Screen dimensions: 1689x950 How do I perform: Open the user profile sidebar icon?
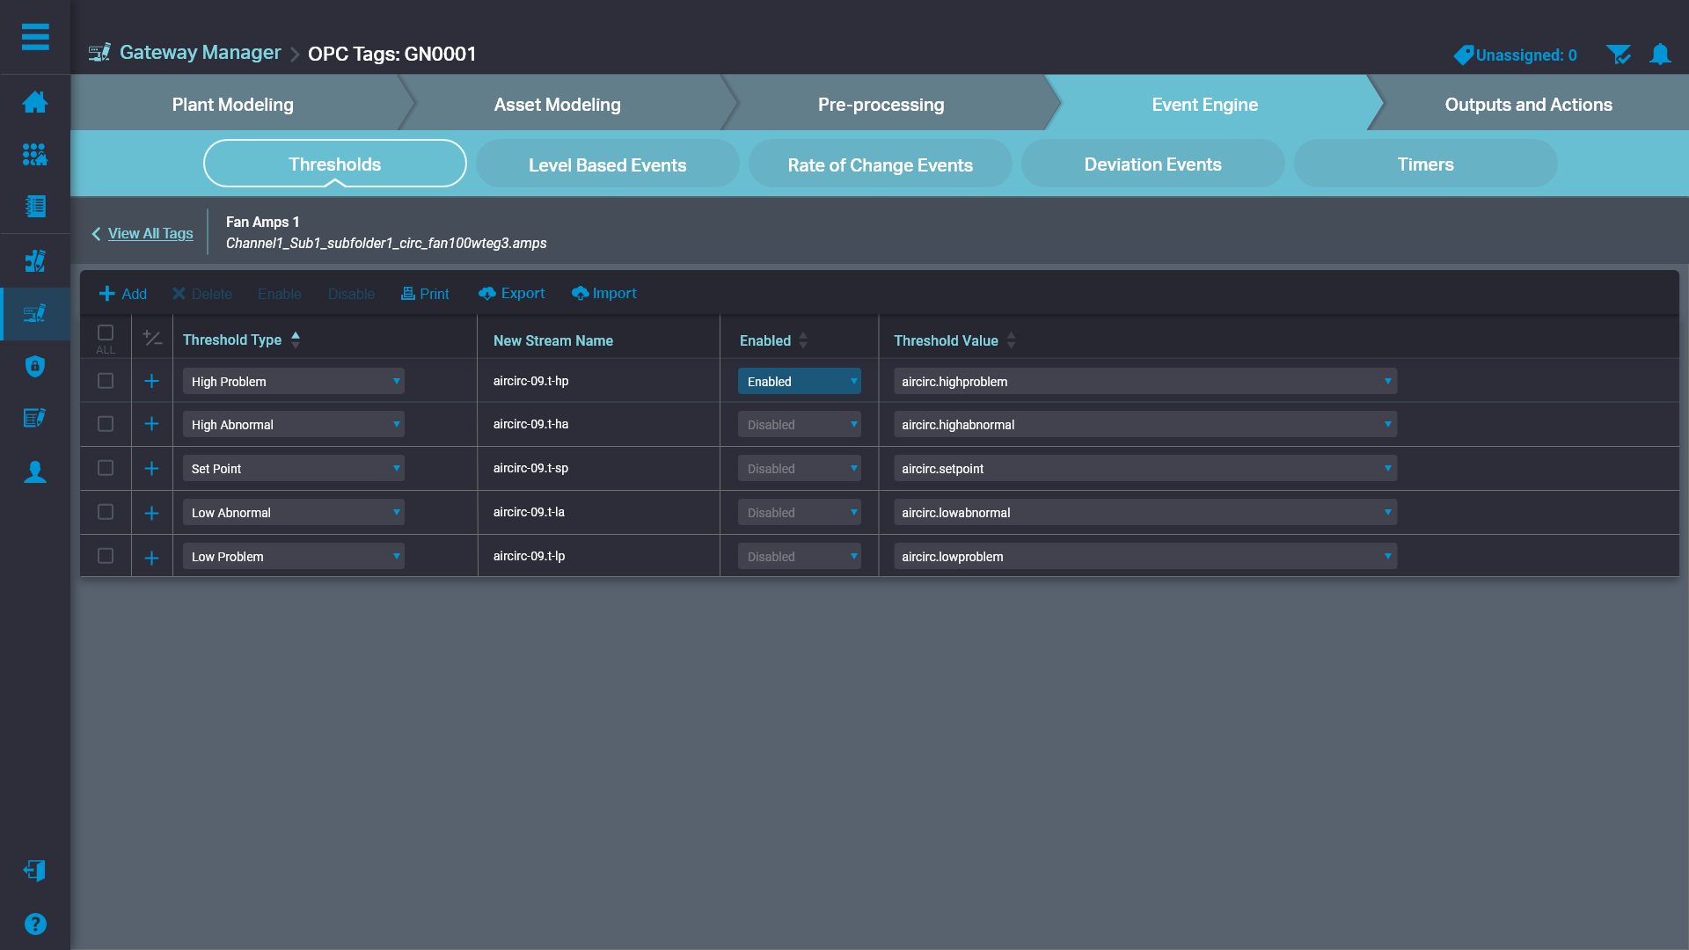[35, 471]
